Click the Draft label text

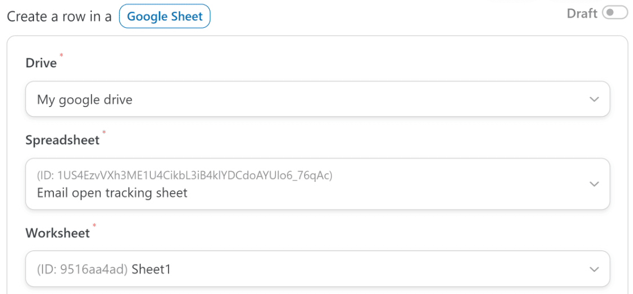coord(582,13)
